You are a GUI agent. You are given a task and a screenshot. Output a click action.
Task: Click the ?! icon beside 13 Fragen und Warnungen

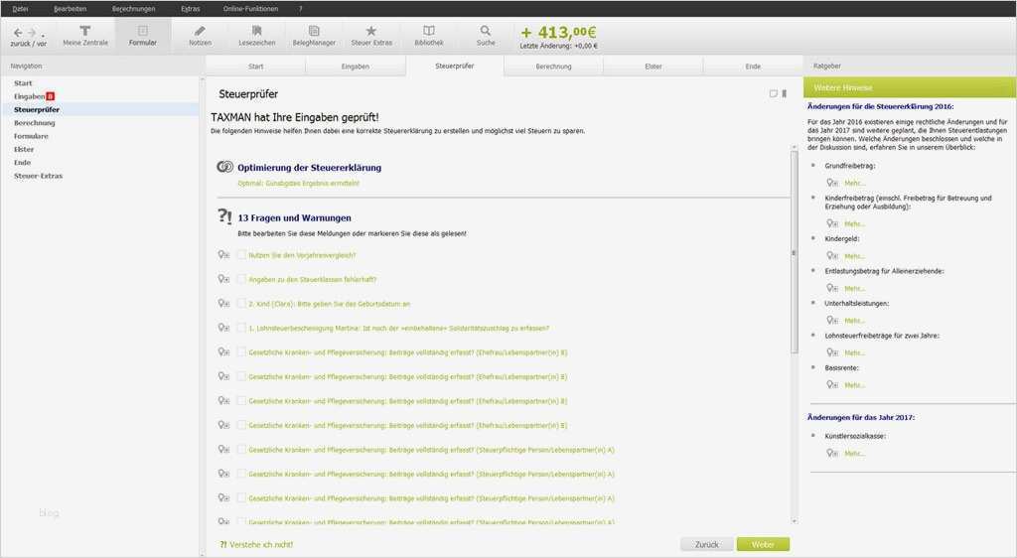pyautogui.click(x=224, y=216)
